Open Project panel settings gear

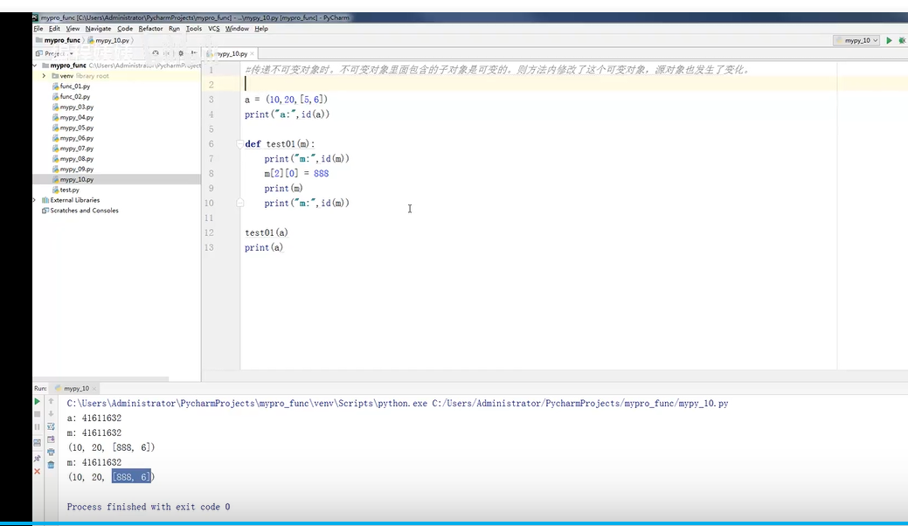[x=181, y=52]
